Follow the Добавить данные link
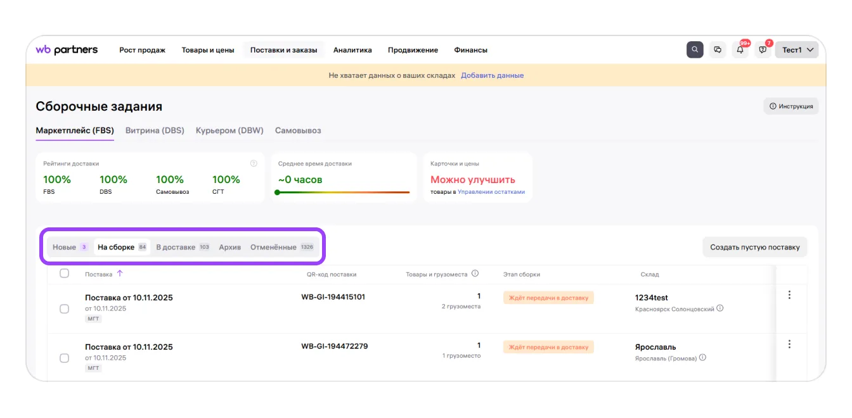 tap(492, 75)
